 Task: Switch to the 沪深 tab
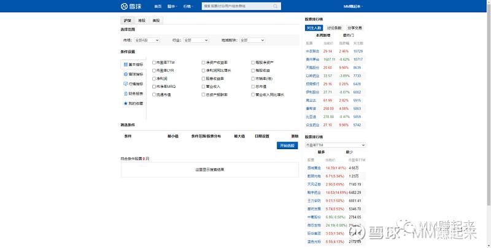[128, 20]
